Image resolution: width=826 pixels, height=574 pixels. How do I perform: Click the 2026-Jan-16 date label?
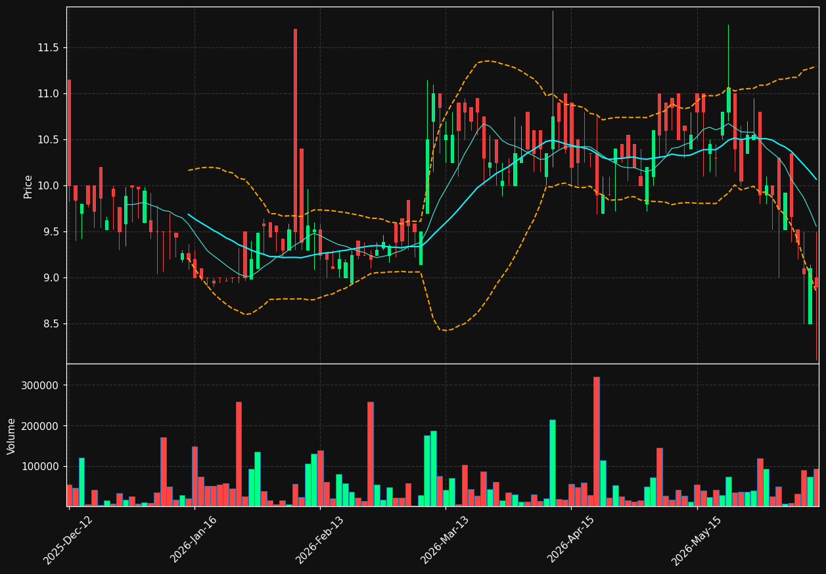click(194, 540)
